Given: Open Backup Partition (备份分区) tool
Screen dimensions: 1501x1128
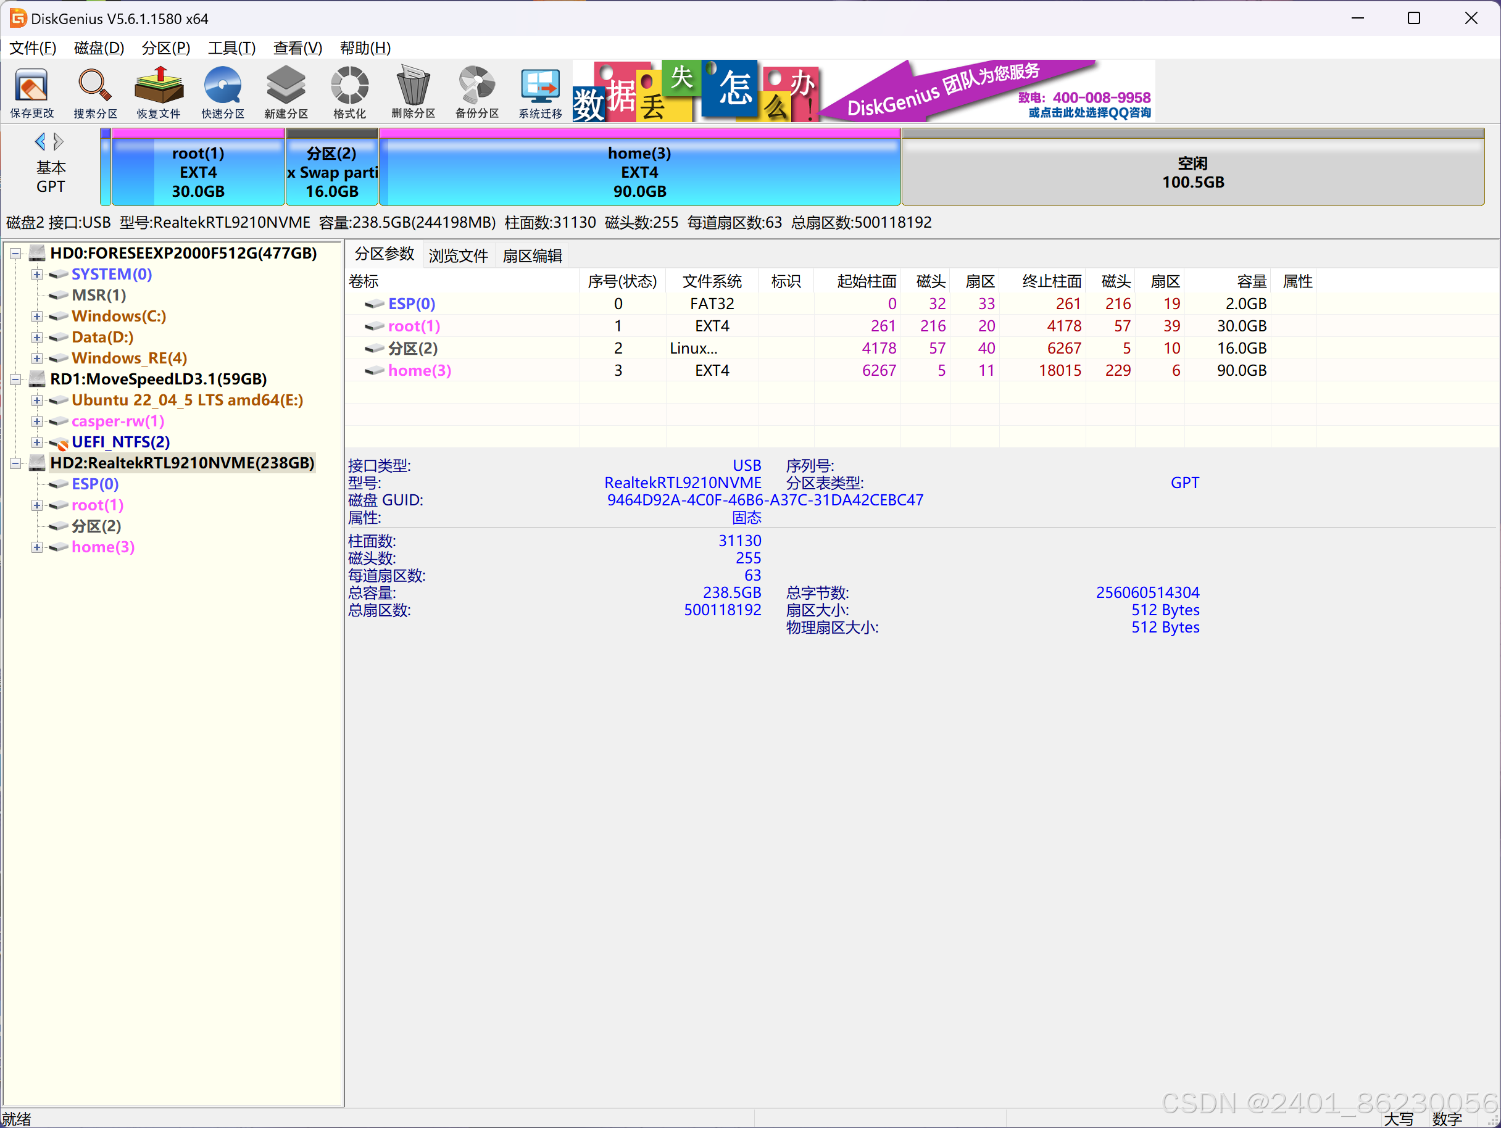Looking at the screenshot, I should pyautogui.click(x=477, y=93).
